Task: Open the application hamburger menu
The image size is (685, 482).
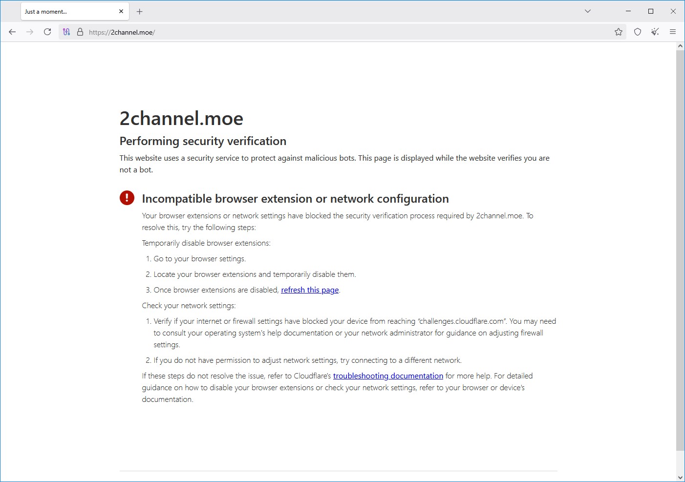Action: tap(673, 32)
